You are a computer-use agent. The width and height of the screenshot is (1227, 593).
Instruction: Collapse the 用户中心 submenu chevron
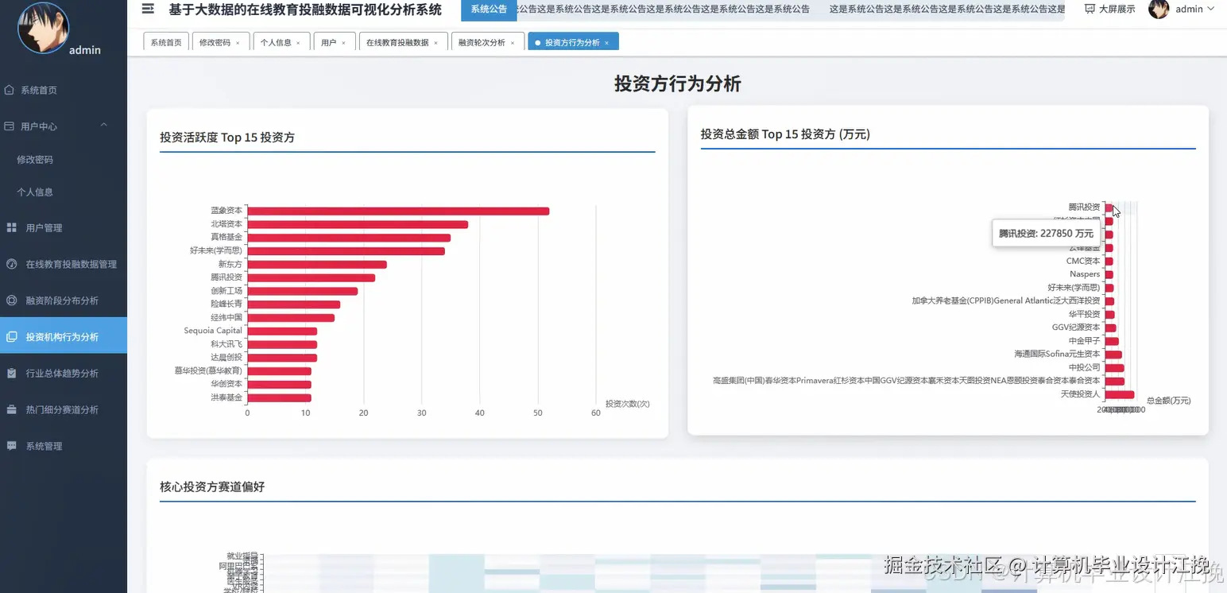click(104, 126)
